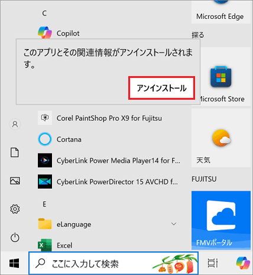Image resolution: width=253 pixels, height=275 pixels.
Task: Launch Corel PaintShop Pro X9 icon
Action: point(45,118)
